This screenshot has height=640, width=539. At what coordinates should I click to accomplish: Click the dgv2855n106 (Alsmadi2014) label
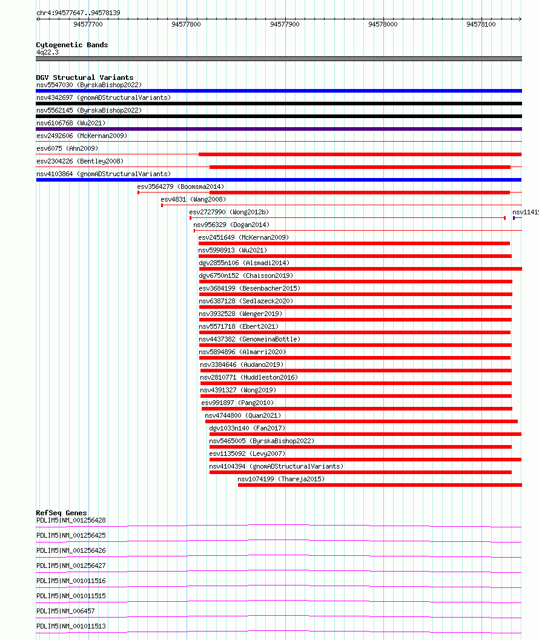244,263
